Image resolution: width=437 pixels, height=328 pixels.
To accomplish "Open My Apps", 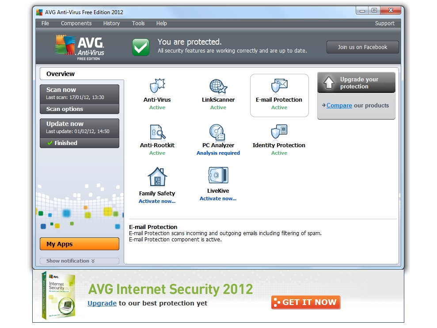I will 80,244.
